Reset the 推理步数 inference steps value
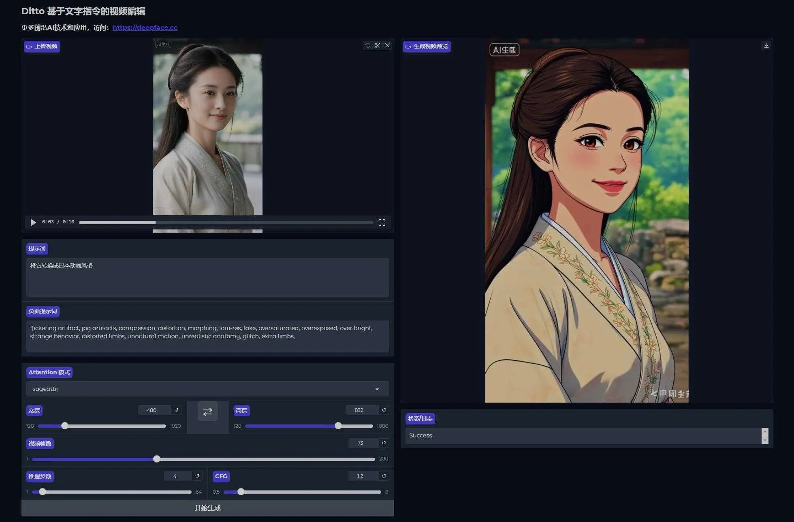Screen dimensions: 794x522 coord(197,476)
